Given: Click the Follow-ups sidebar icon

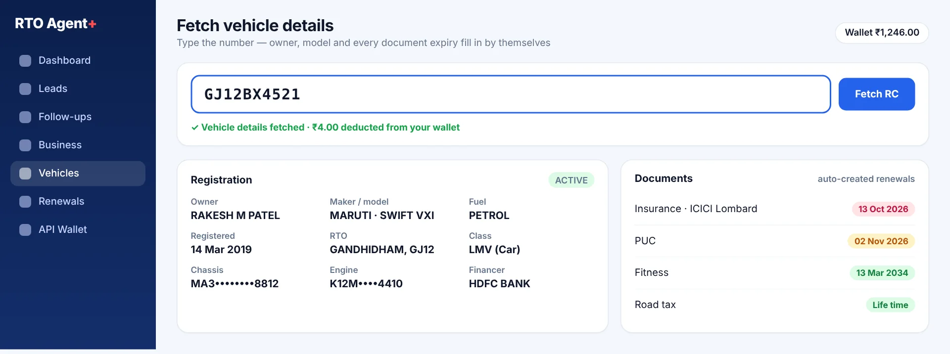Looking at the screenshot, I should [25, 117].
